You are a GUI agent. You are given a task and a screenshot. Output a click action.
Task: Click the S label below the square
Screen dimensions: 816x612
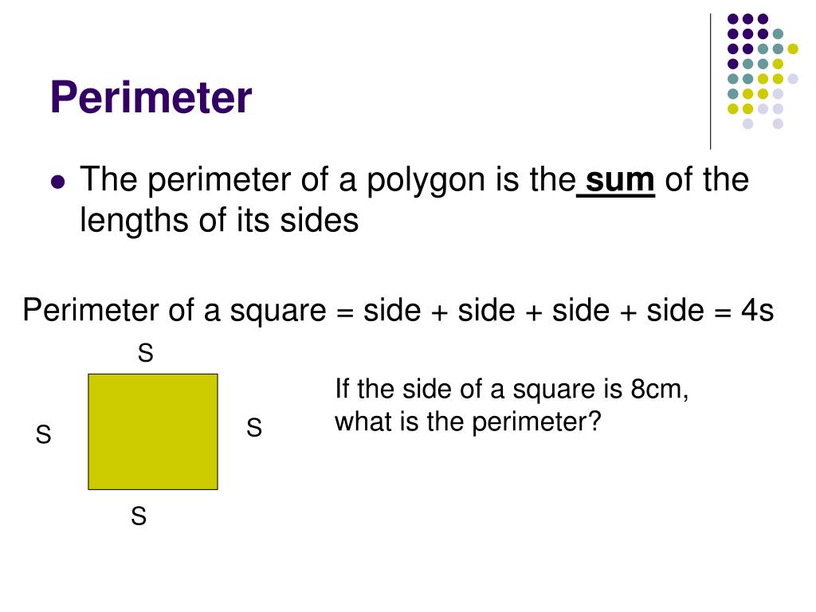coord(139,516)
